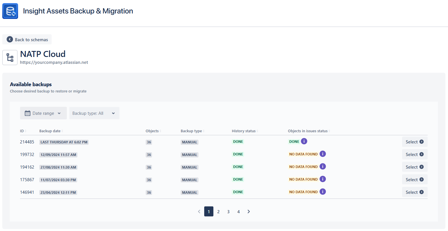The height and width of the screenshot is (231, 448).
Task: Click NO DATA FOUND status for backup 175867
Action: tap(303, 179)
